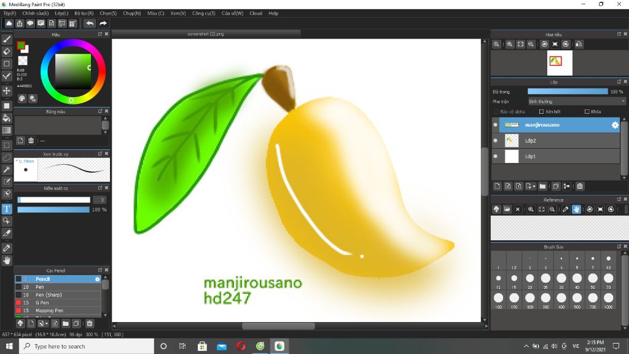Zoom out within the Navigator panel
Screen dimensions: 629x354
pyautogui.click(x=531, y=44)
